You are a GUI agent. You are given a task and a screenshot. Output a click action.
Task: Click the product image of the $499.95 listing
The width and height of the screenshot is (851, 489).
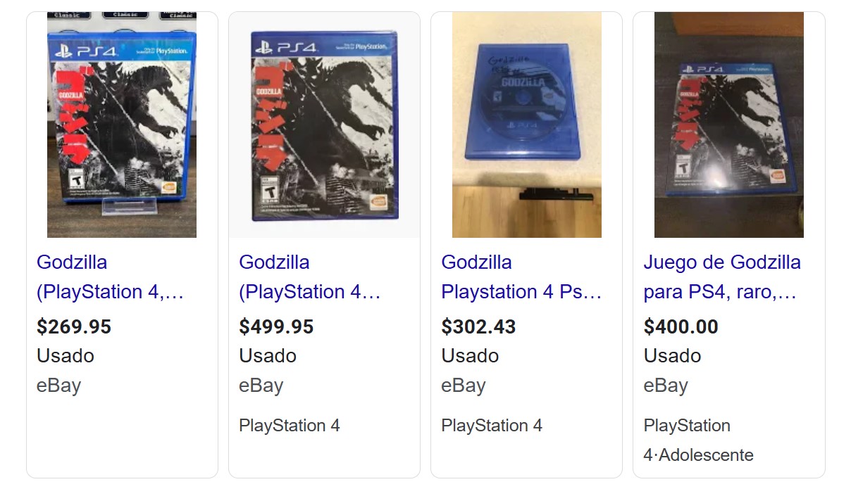324,125
